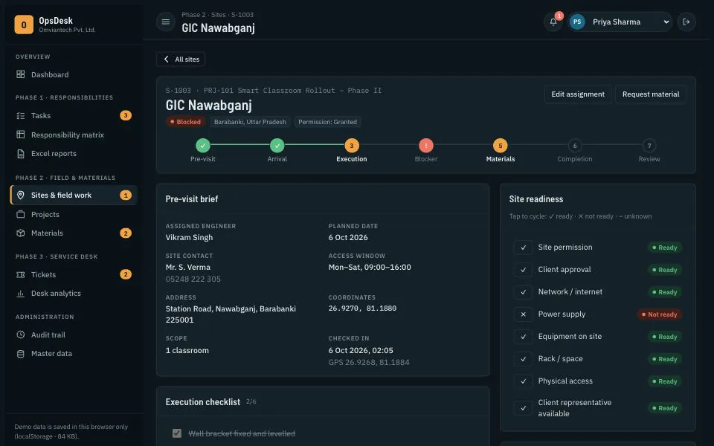Viewport: 714px width, 446px height.
Task: Click the Sites & field work badge
Action: [x=126, y=195]
